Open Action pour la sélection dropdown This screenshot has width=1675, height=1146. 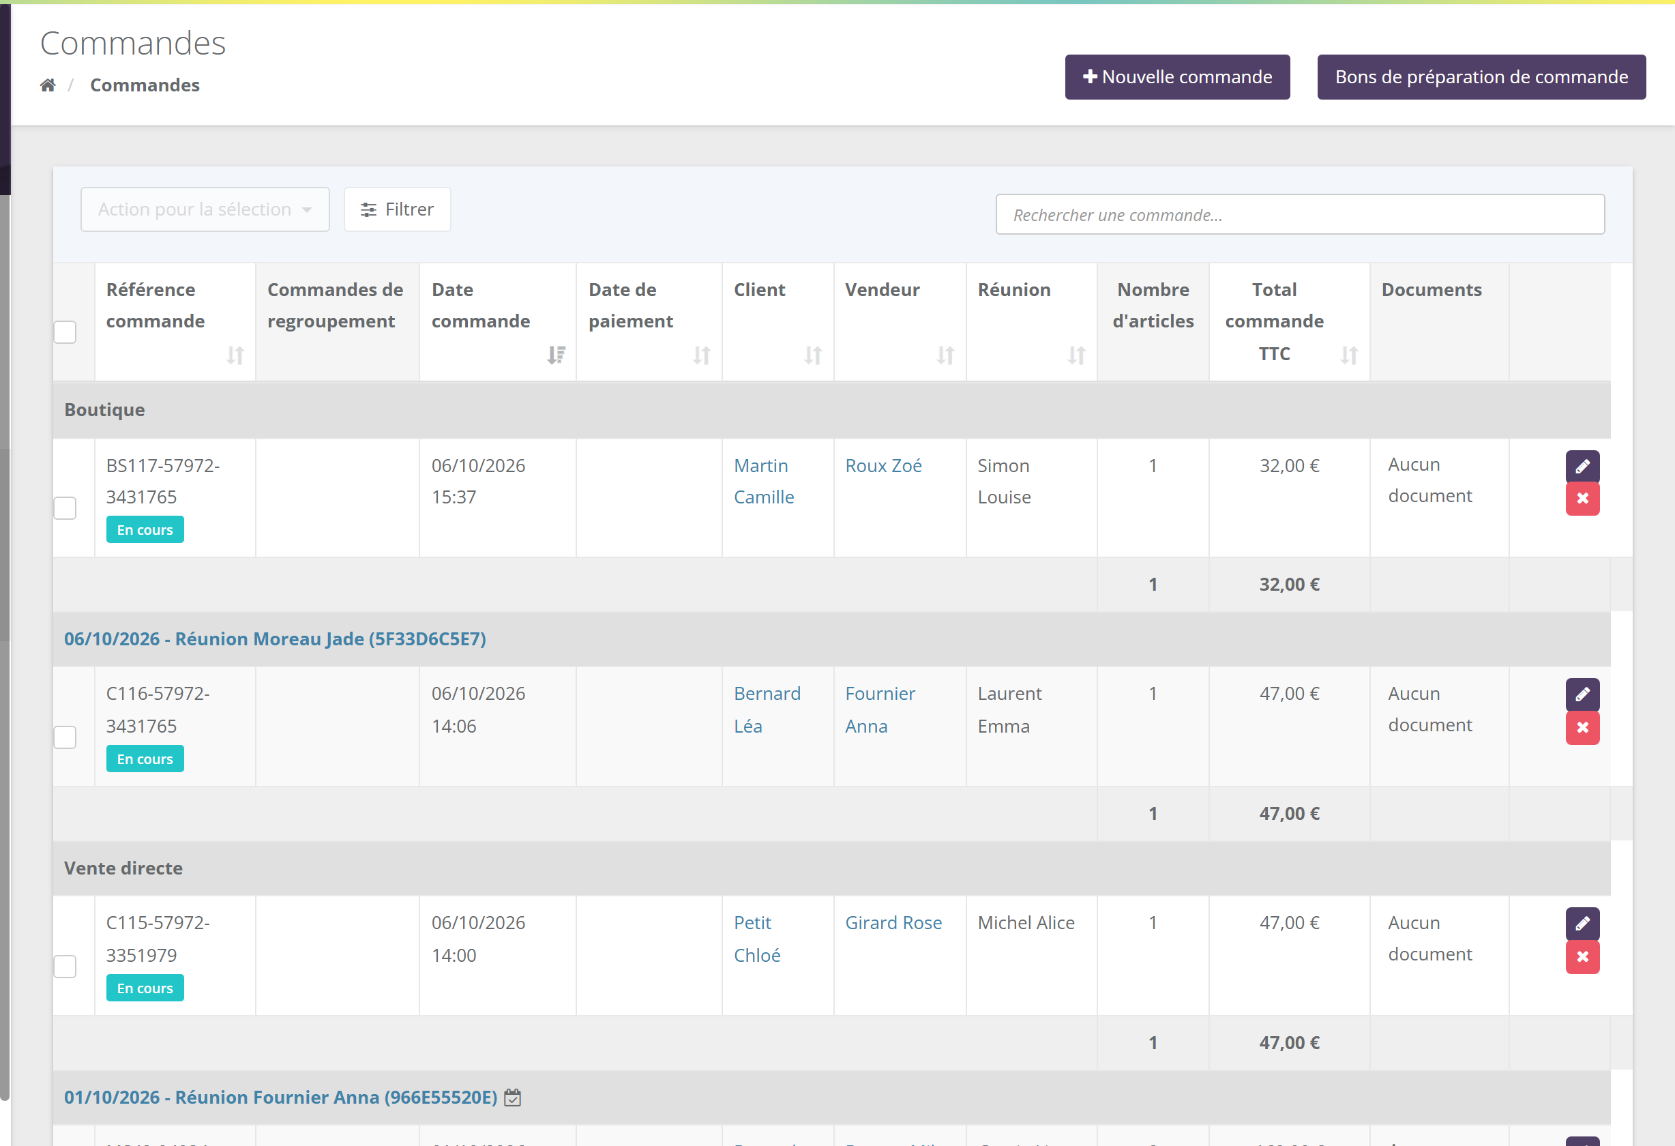205,209
